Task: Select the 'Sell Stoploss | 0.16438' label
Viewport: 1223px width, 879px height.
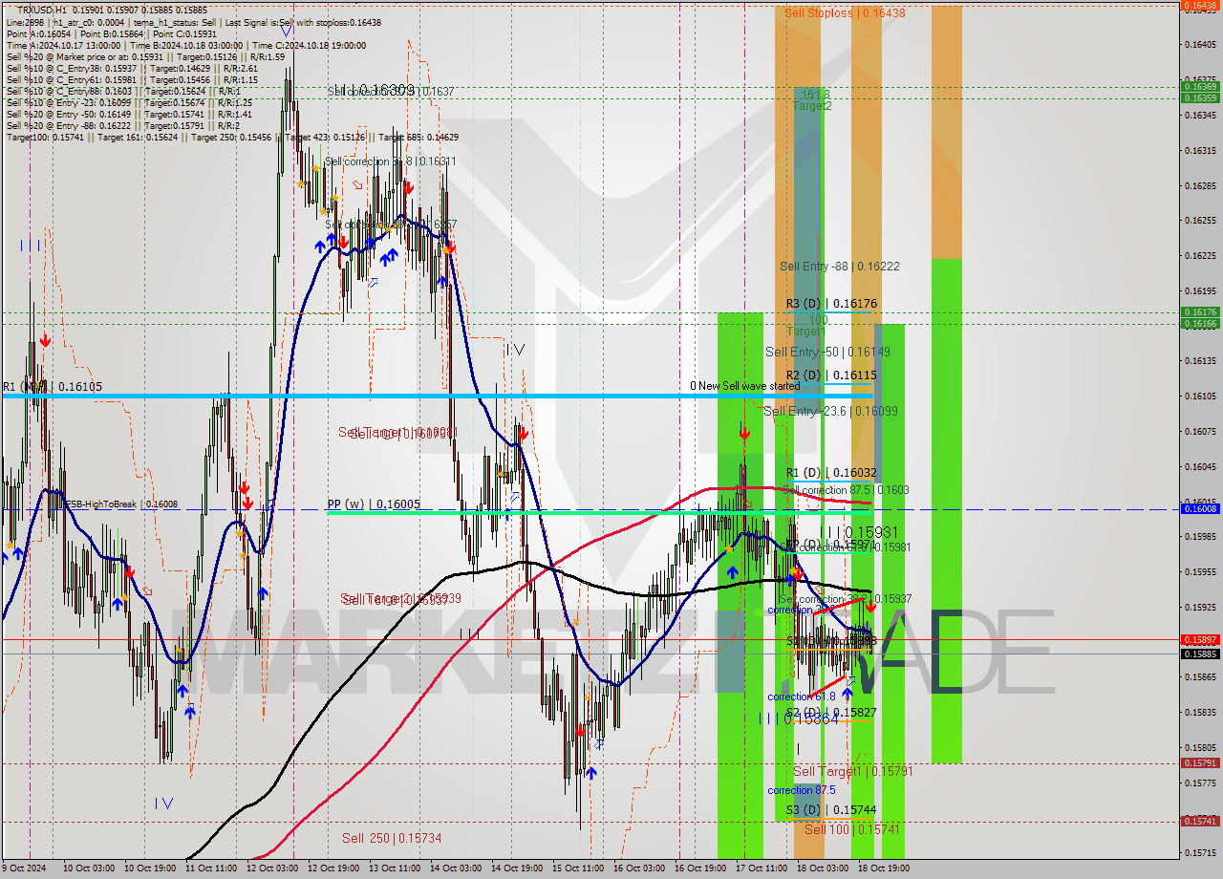Action: click(845, 13)
